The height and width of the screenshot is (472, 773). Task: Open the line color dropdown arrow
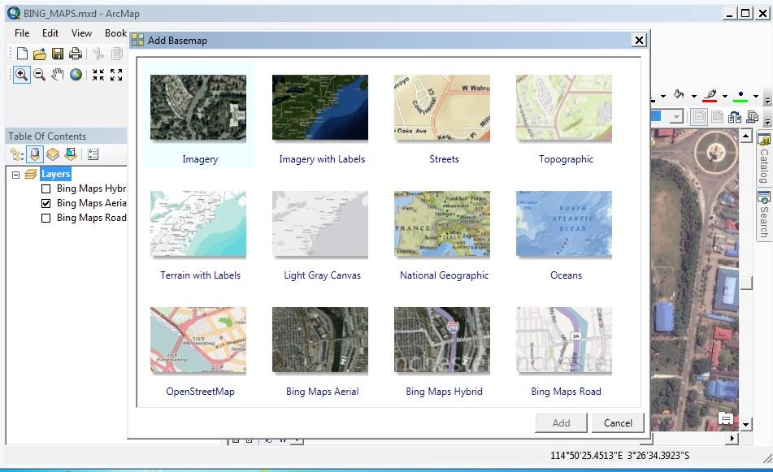coord(725,96)
